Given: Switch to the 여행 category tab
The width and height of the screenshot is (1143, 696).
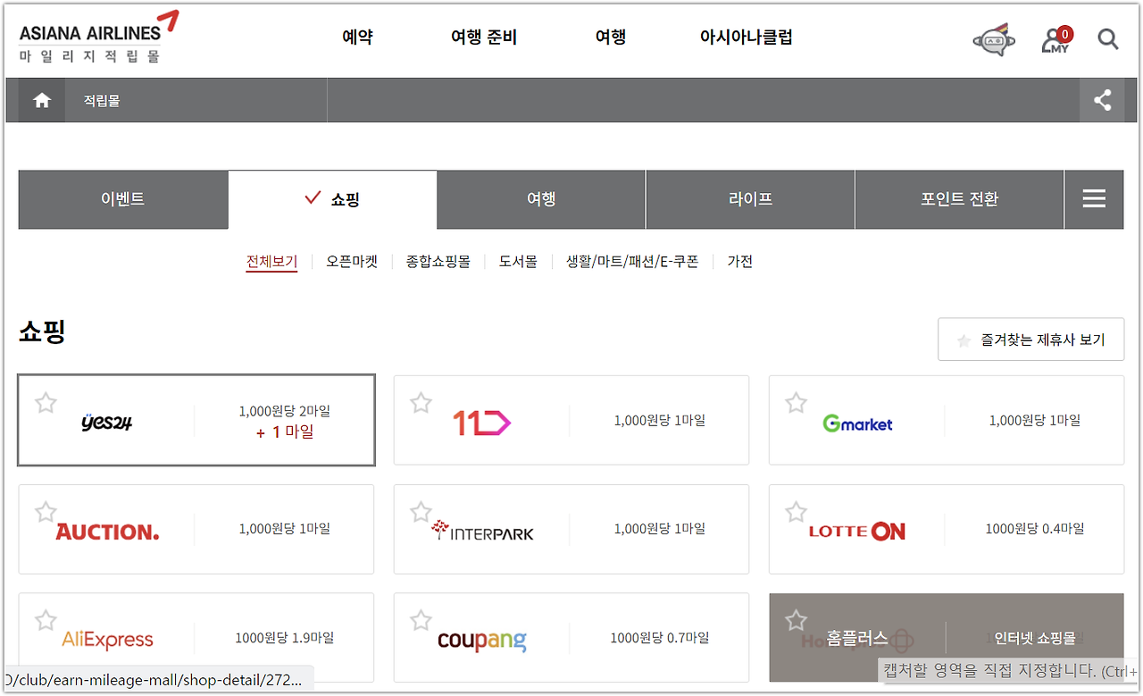Looking at the screenshot, I should [541, 199].
